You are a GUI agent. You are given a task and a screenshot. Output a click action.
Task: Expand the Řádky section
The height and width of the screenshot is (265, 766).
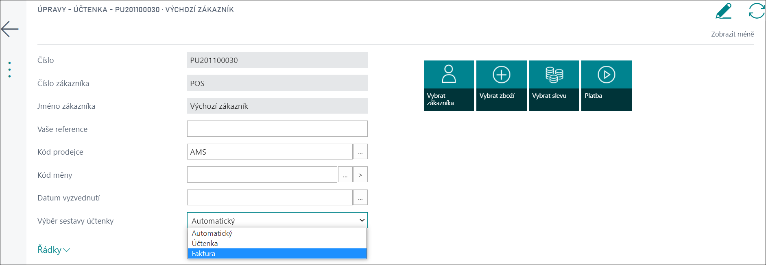54,250
